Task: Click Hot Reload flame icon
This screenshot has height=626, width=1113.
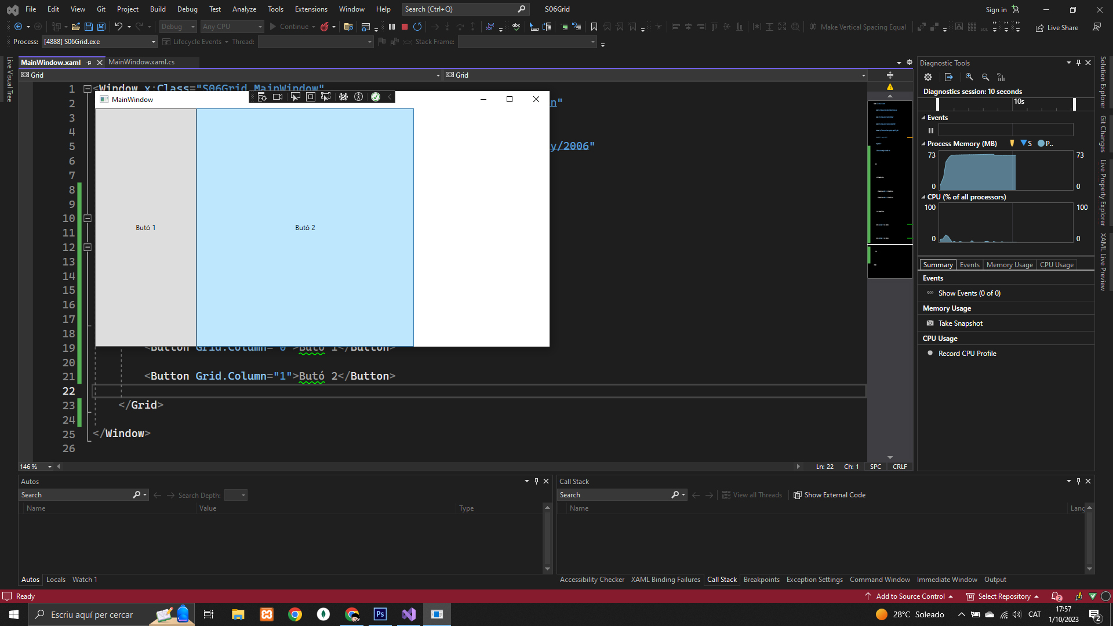Action: [x=325, y=27]
